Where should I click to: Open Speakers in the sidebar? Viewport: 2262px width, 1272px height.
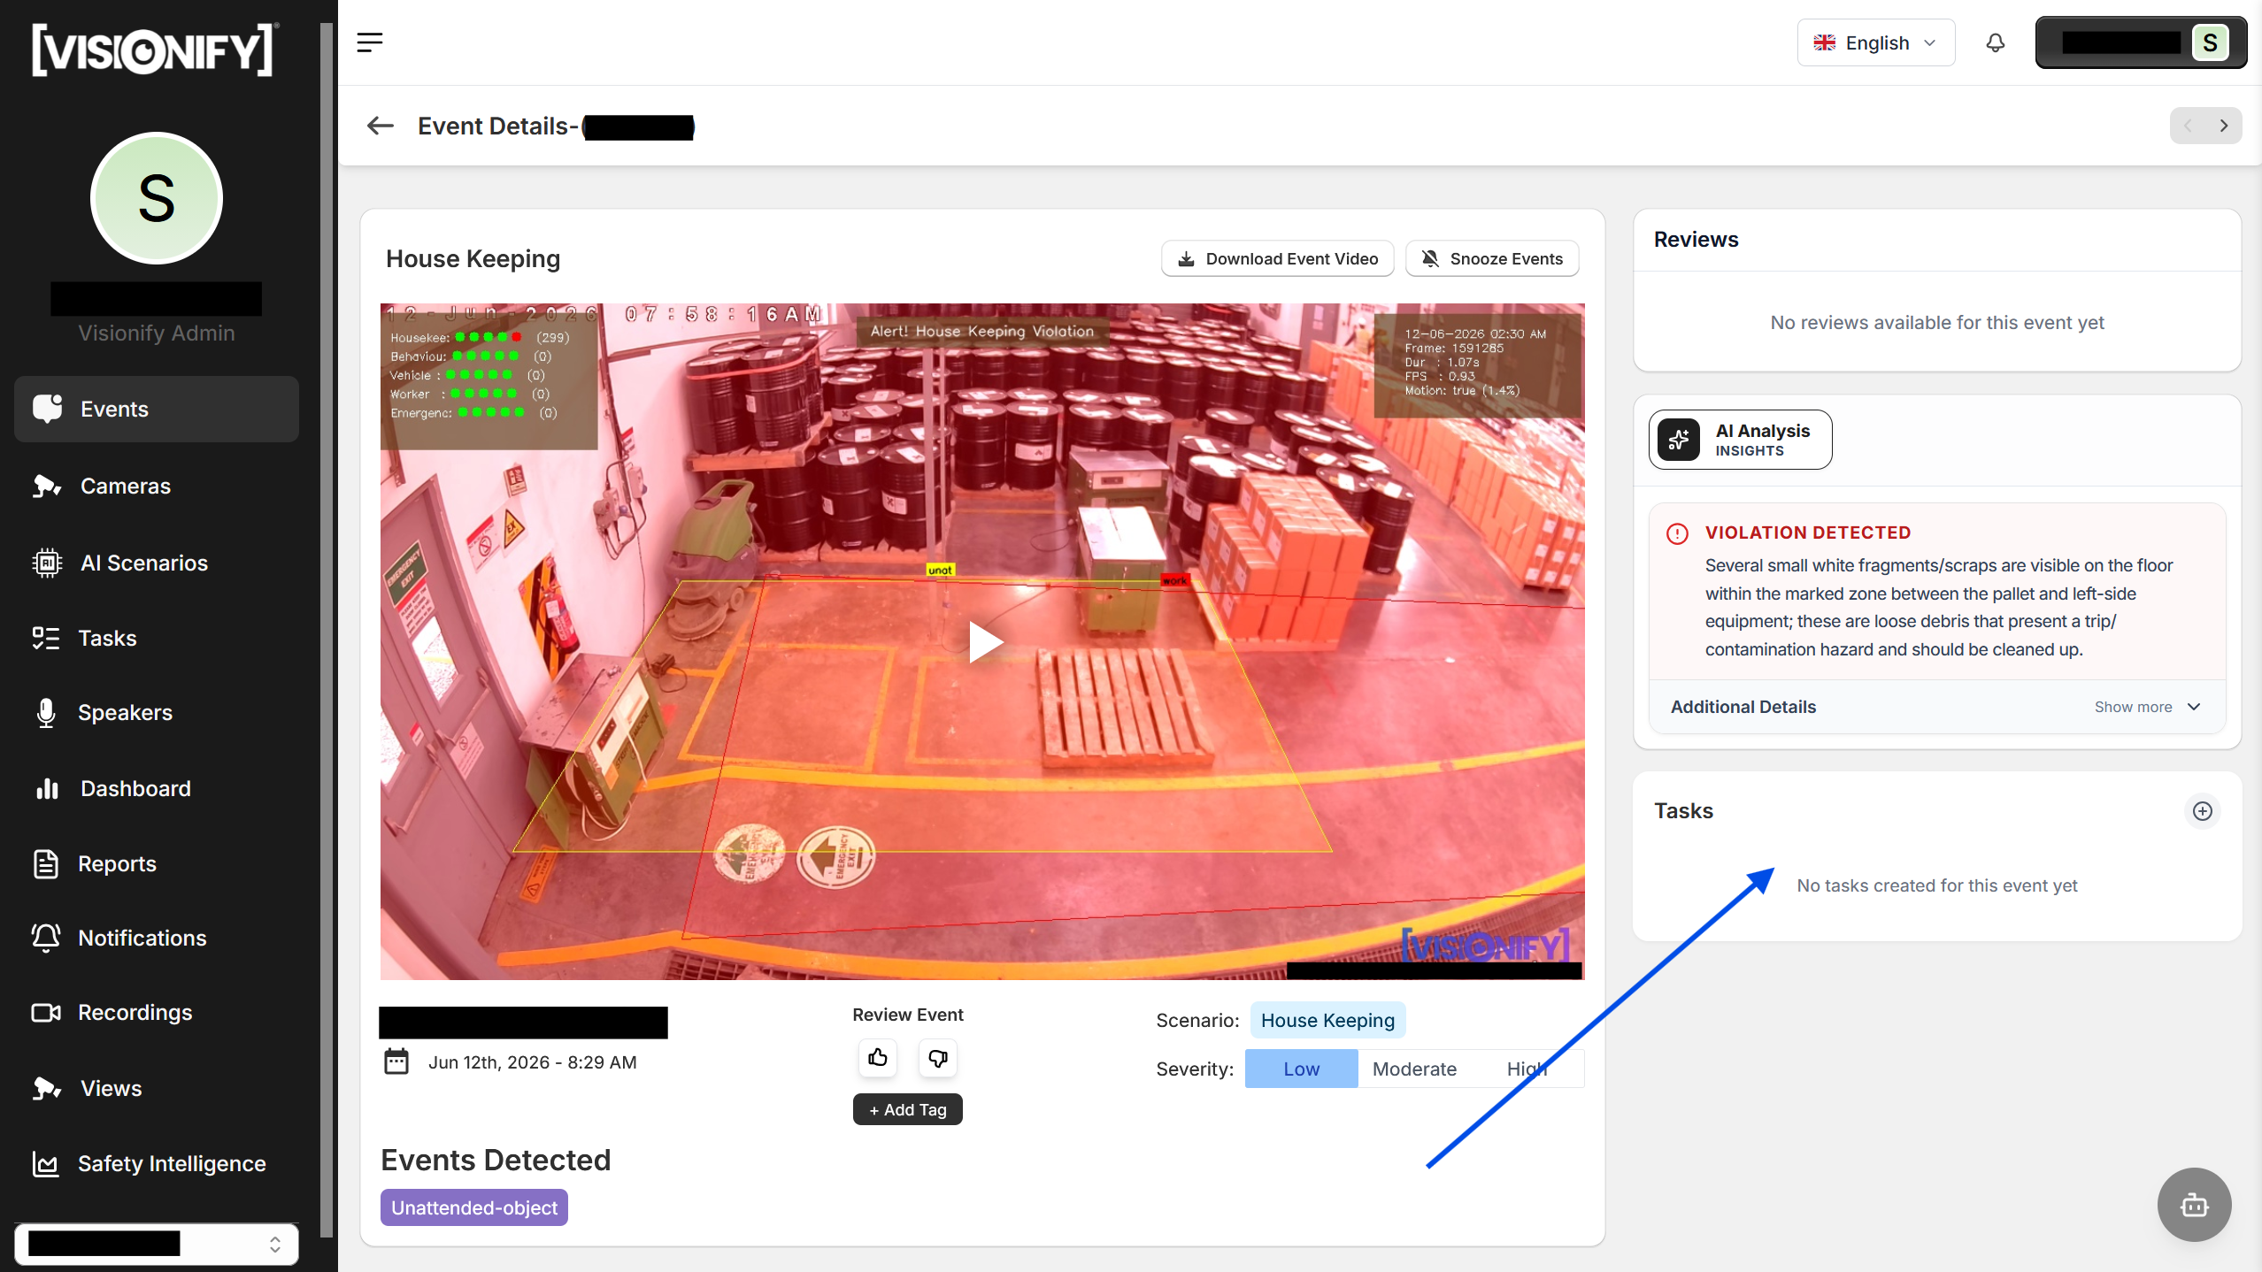[157, 712]
